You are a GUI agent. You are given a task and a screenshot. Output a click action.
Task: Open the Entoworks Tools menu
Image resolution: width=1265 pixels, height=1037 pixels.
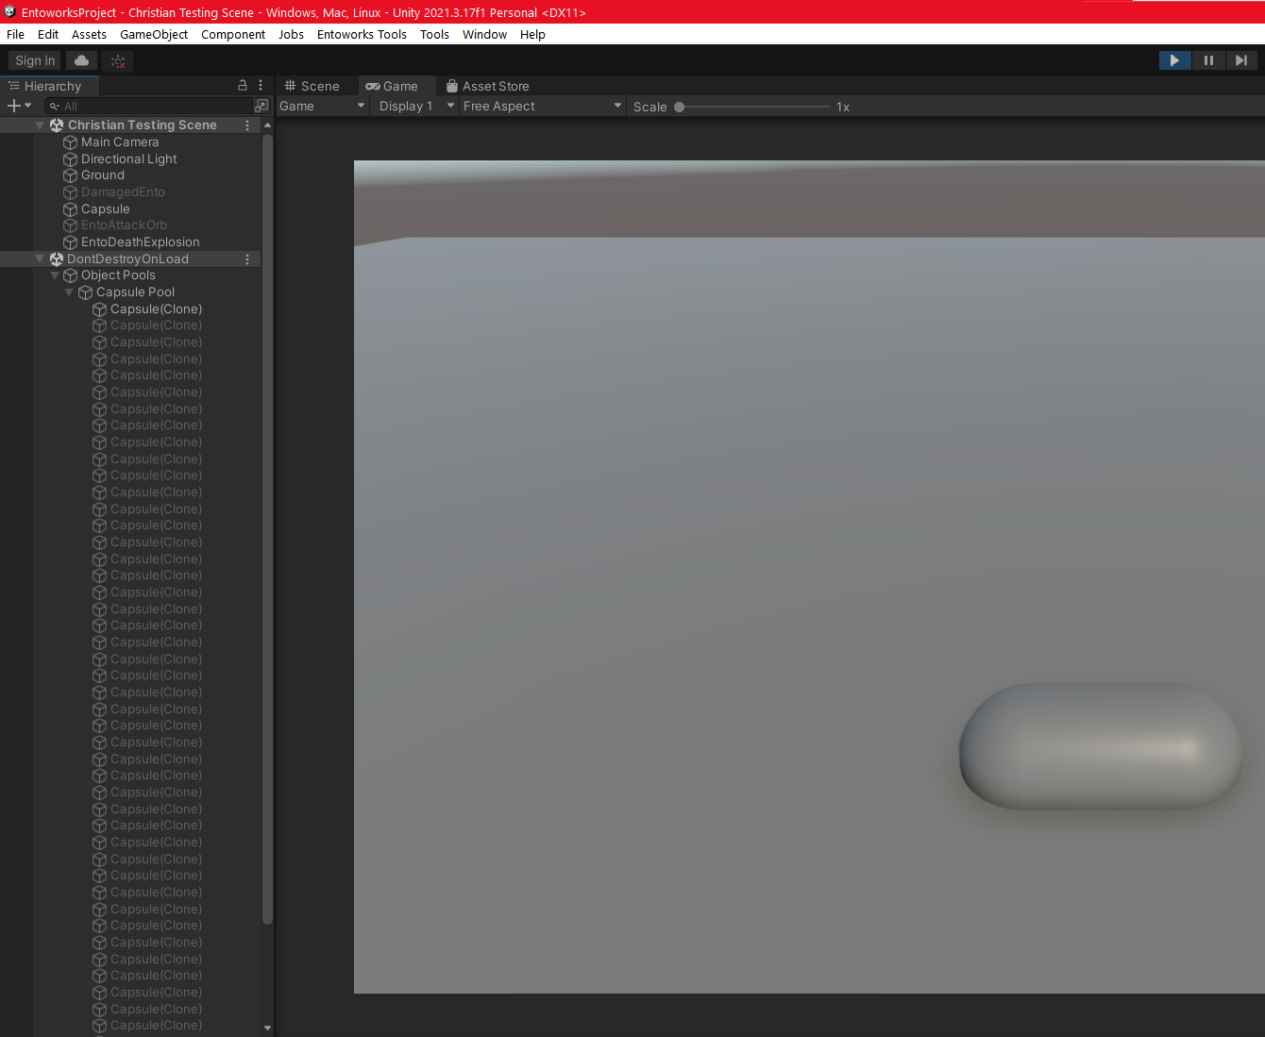pyautogui.click(x=362, y=34)
